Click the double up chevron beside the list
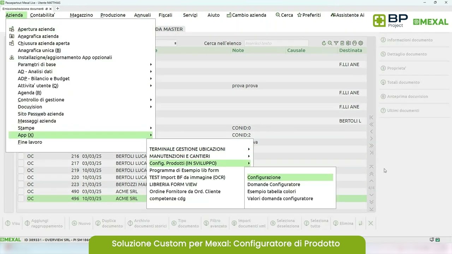The width and height of the screenshot is (452, 254). tap(371, 174)
